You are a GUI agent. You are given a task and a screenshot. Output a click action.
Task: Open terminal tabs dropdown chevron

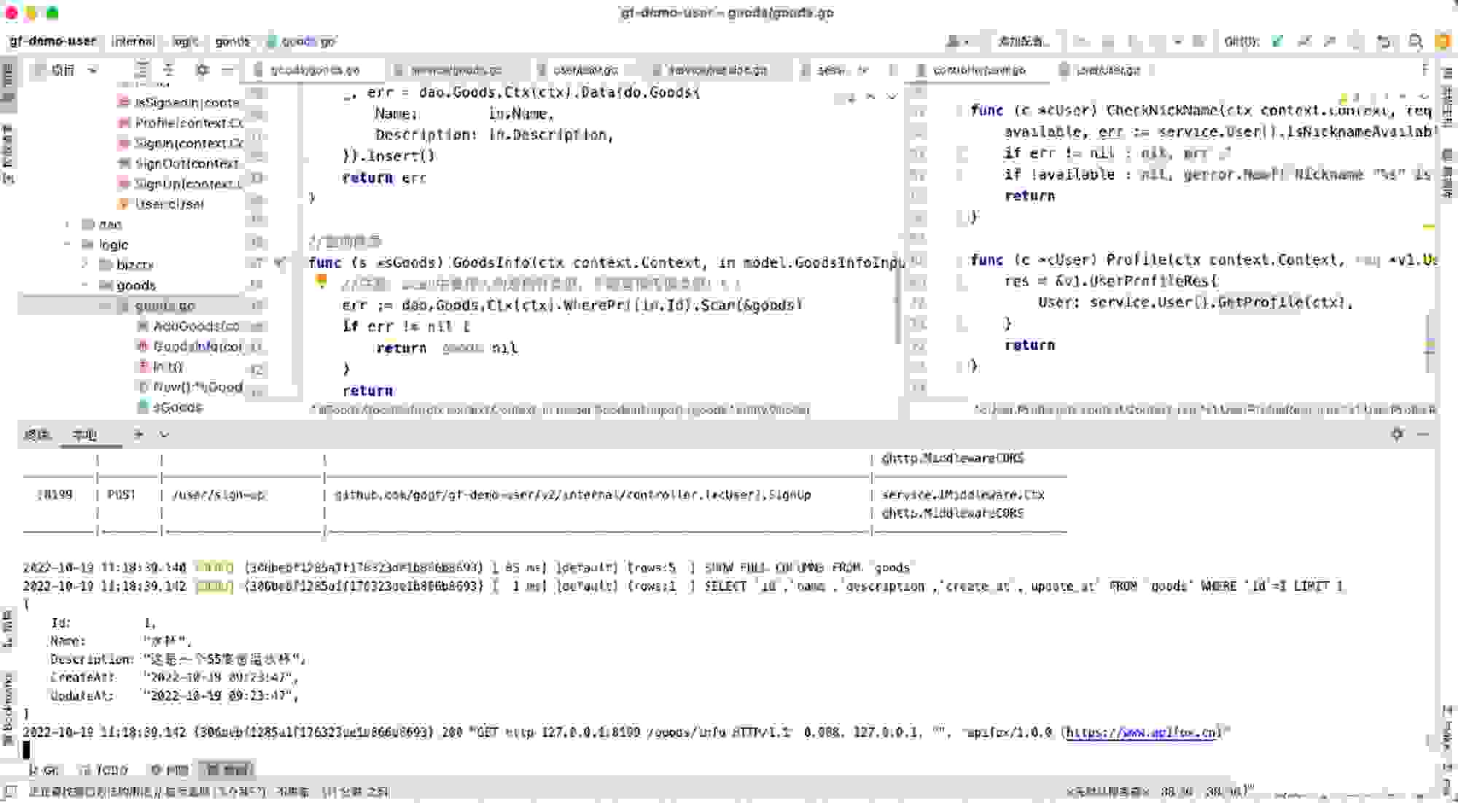click(164, 434)
